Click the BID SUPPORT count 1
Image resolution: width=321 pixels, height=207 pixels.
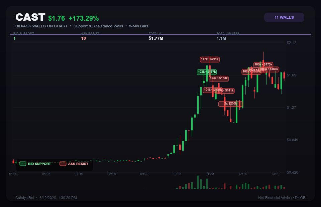tap(14, 38)
